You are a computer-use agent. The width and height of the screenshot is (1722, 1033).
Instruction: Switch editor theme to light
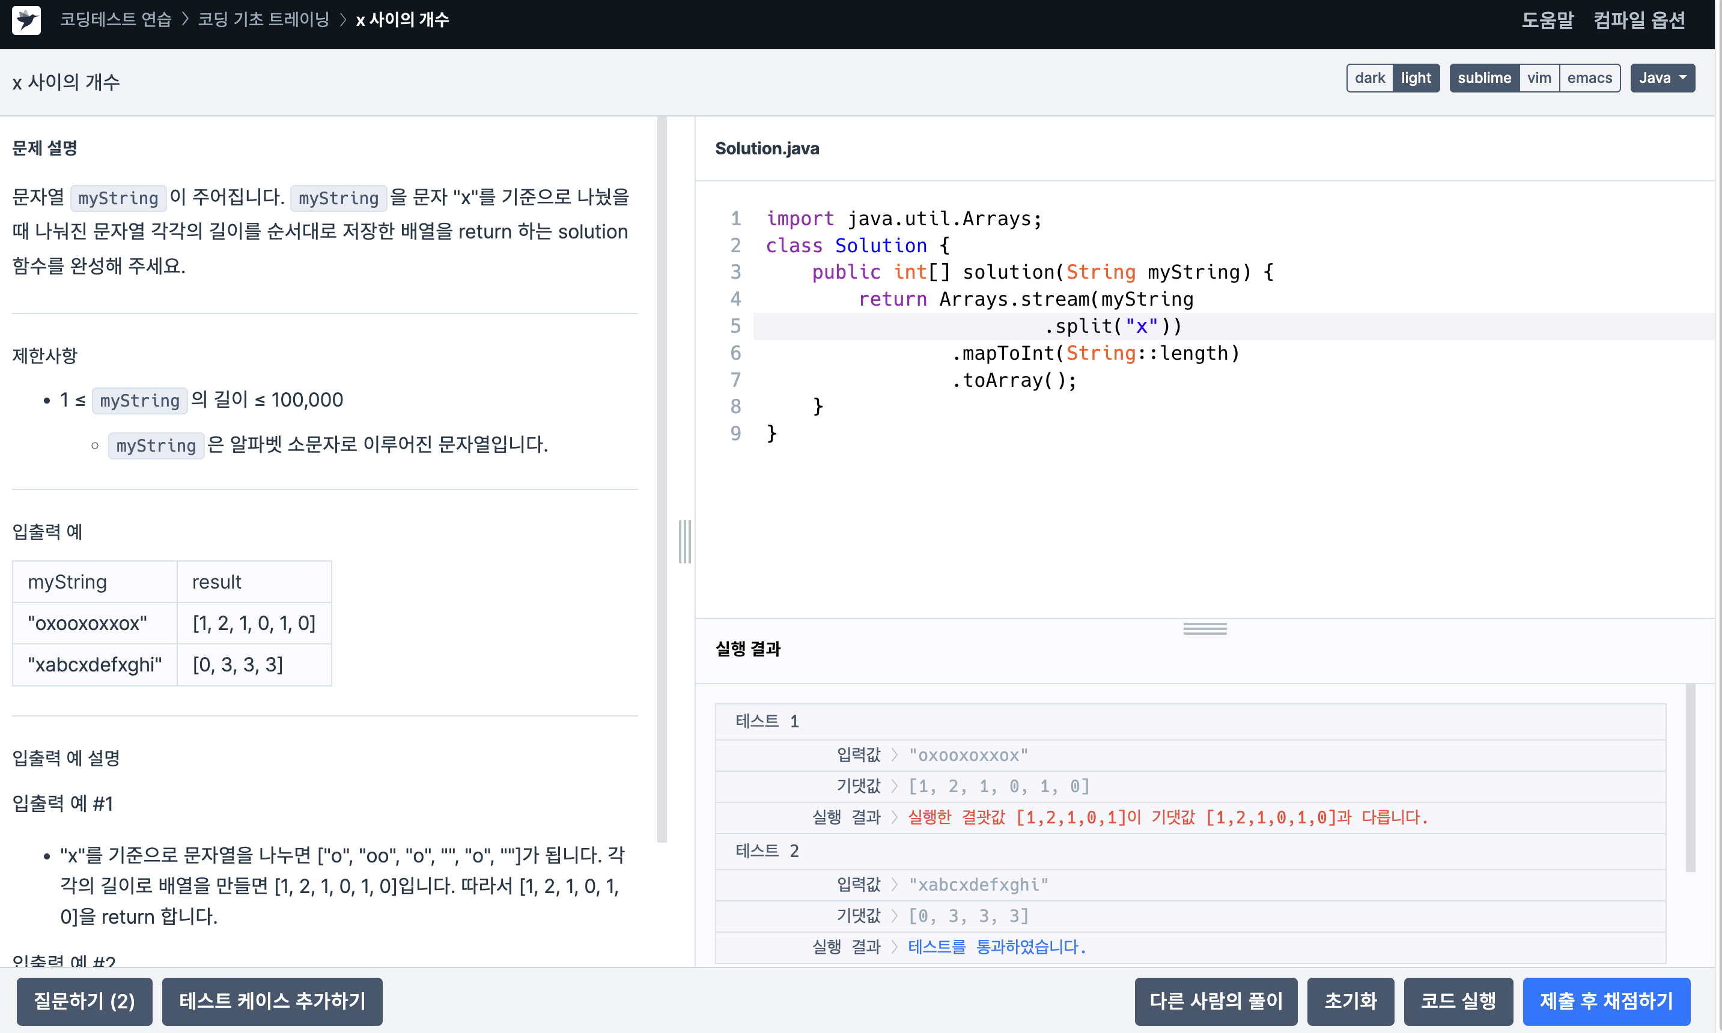click(x=1416, y=78)
